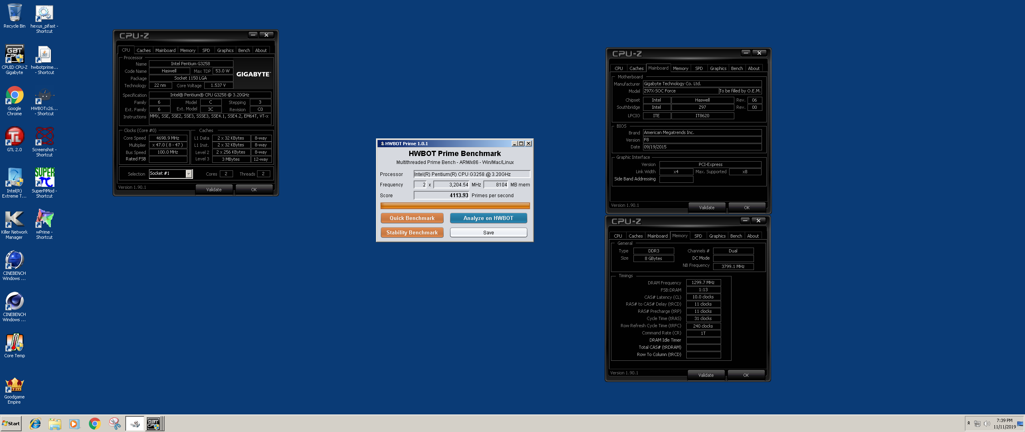Image resolution: width=1025 pixels, height=432 pixels.
Task: Open the Start menu
Action: [x=11, y=424]
